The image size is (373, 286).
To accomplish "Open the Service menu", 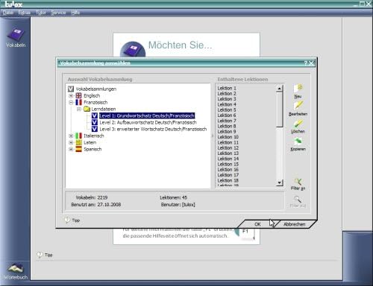I will click(x=58, y=13).
